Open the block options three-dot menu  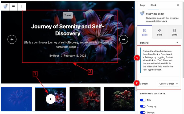tap(22, 7)
